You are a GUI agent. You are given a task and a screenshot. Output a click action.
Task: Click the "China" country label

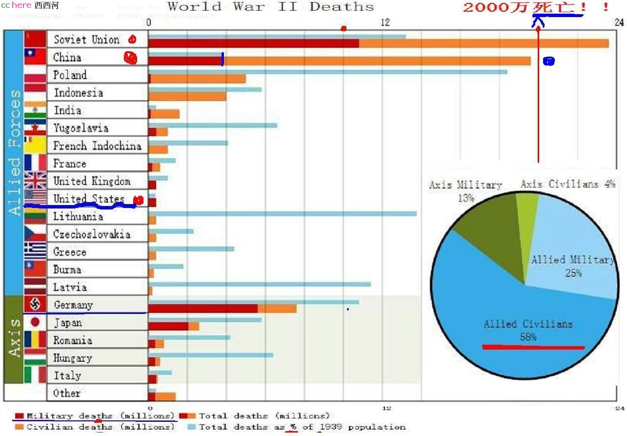(67, 57)
